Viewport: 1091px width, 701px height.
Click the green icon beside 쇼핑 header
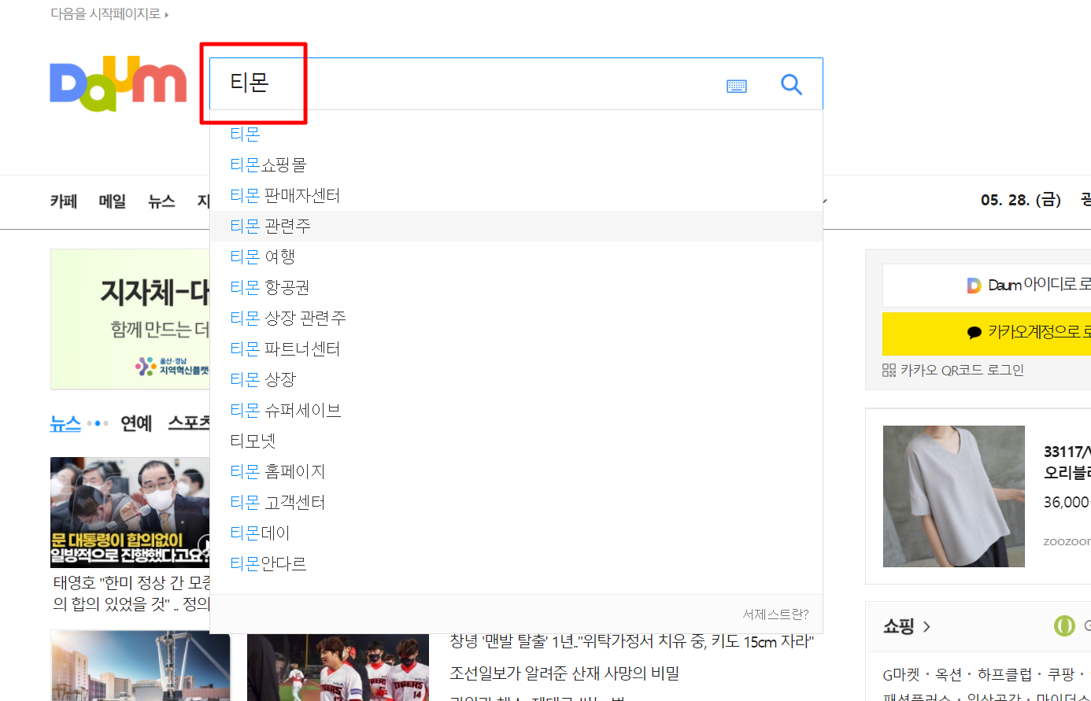click(1064, 626)
